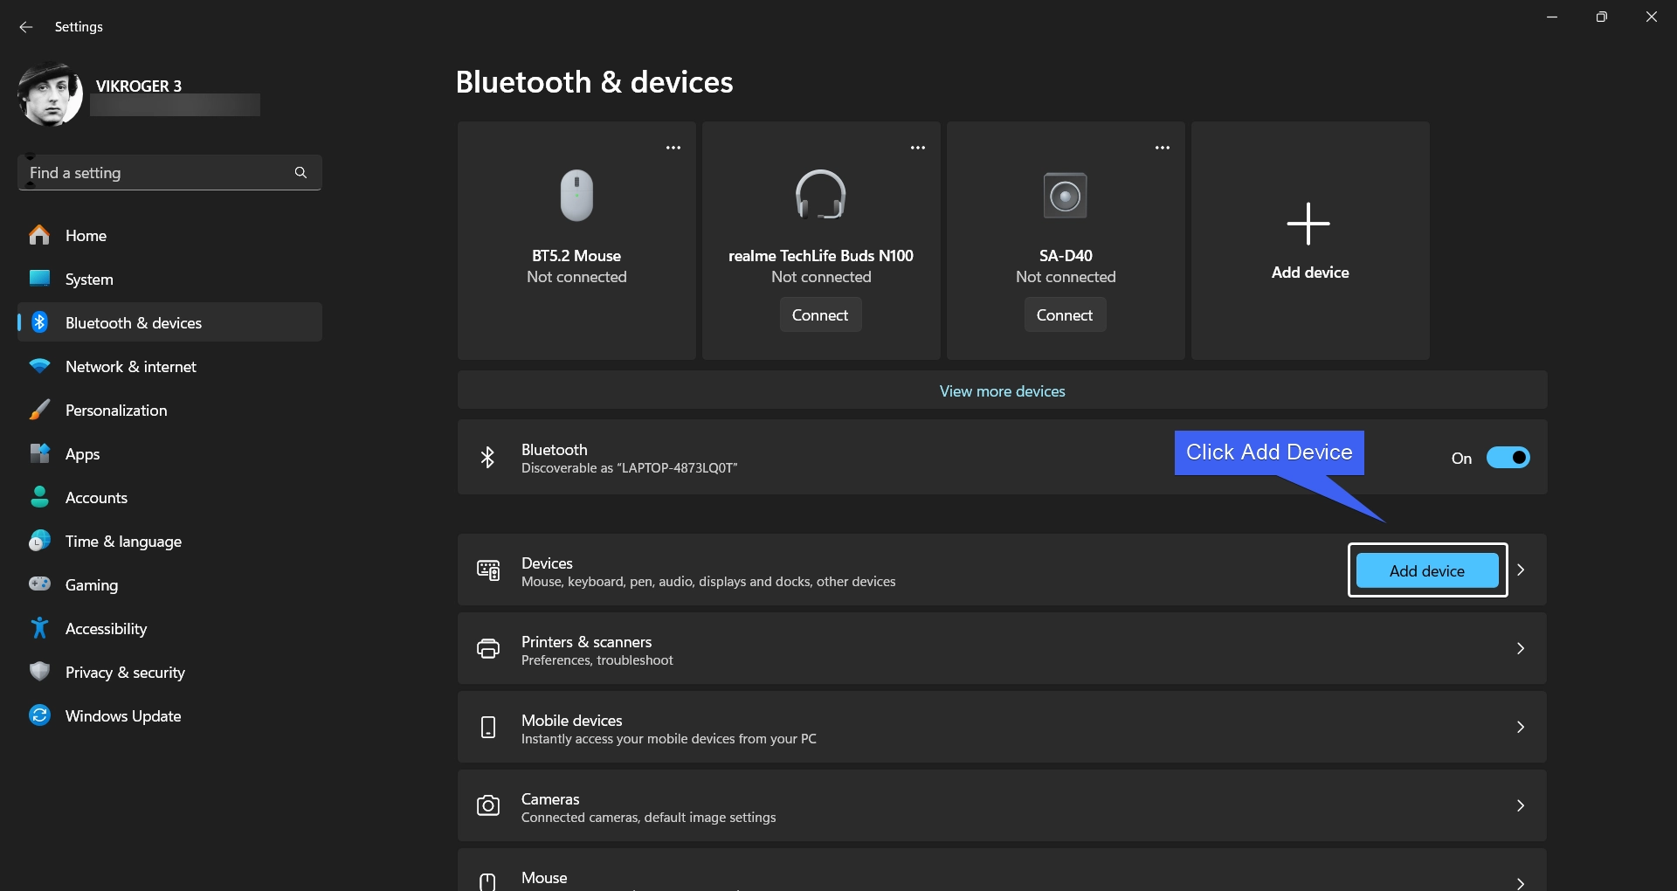
Task: Expand Printers & scanners chevron
Action: [1521, 648]
